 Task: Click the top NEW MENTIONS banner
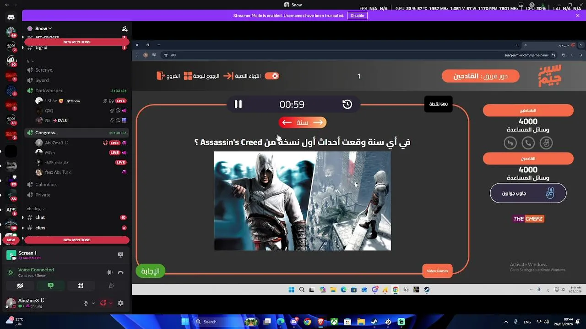click(x=77, y=42)
